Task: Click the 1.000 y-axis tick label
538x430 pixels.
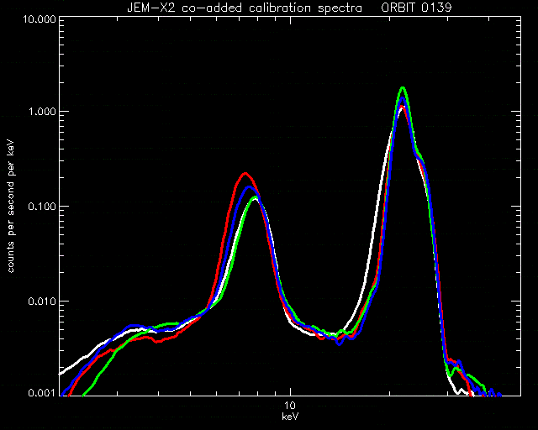Action: point(42,112)
